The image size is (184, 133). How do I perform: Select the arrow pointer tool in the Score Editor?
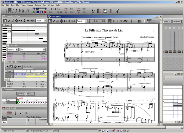coord(50,21)
